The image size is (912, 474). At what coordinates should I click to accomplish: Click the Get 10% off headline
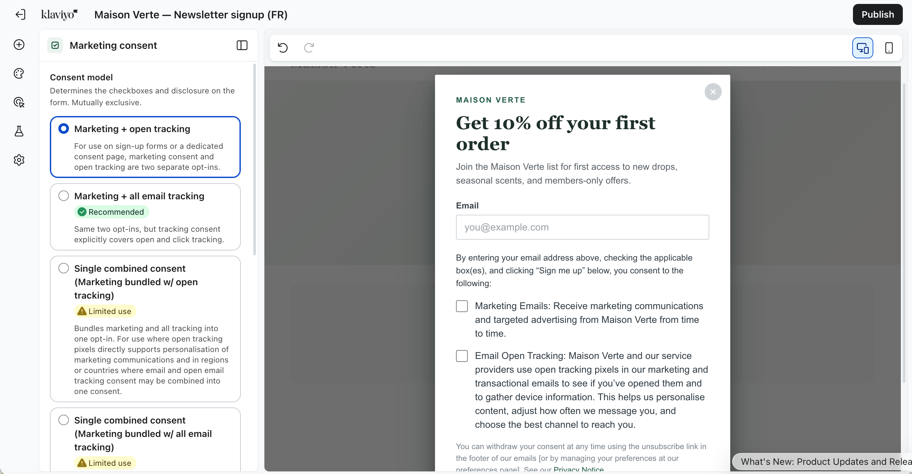[x=555, y=133]
